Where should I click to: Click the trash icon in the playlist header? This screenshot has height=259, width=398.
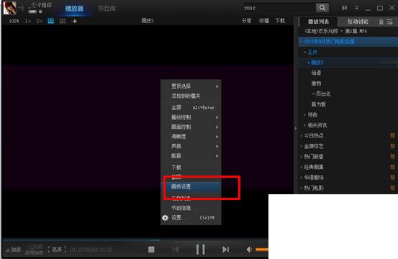click(381, 22)
